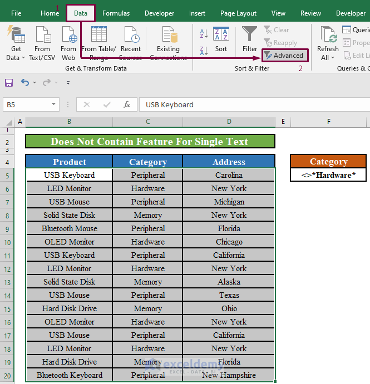Image resolution: width=370 pixels, height=384 pixels.
Task: Switch to the Home tab
Action: coord(50,13)
